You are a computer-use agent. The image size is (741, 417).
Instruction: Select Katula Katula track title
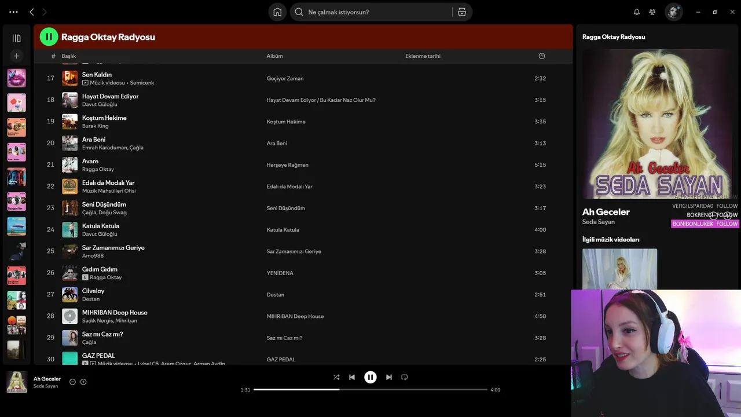coord(101,226)
